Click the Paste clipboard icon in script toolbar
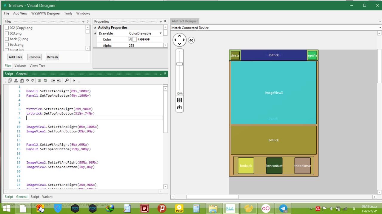Viewport: 382px width, 214px height. (x=21, y=81)
